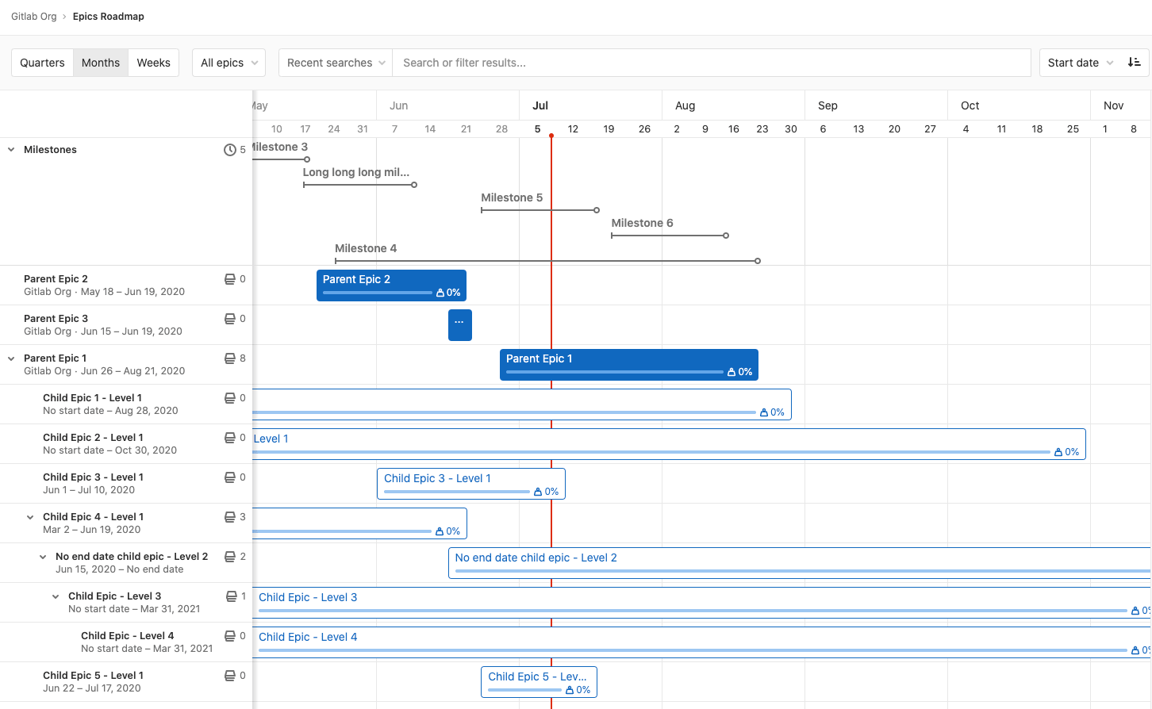Open the Recent searches dropdown

tap(334, 62)
